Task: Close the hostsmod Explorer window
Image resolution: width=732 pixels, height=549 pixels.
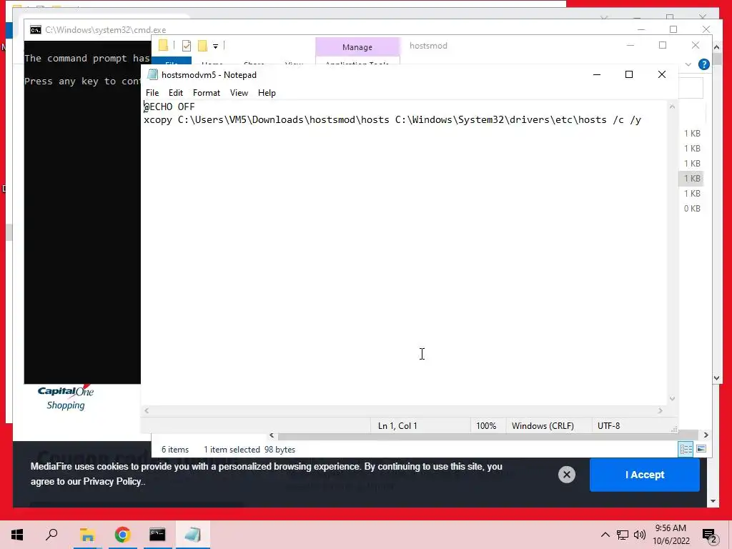Action: click(695, 45)
